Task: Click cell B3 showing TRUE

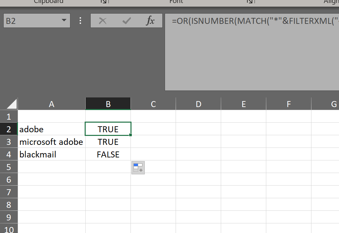Action: (x=108, y=142)
